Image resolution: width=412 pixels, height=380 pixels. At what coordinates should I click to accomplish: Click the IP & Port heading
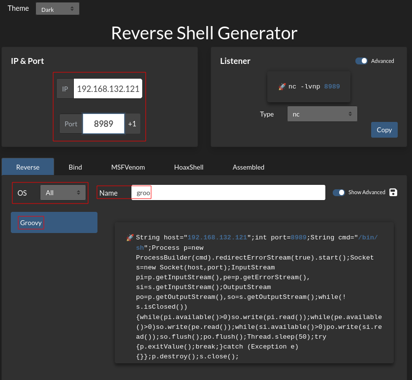[28, 61]
